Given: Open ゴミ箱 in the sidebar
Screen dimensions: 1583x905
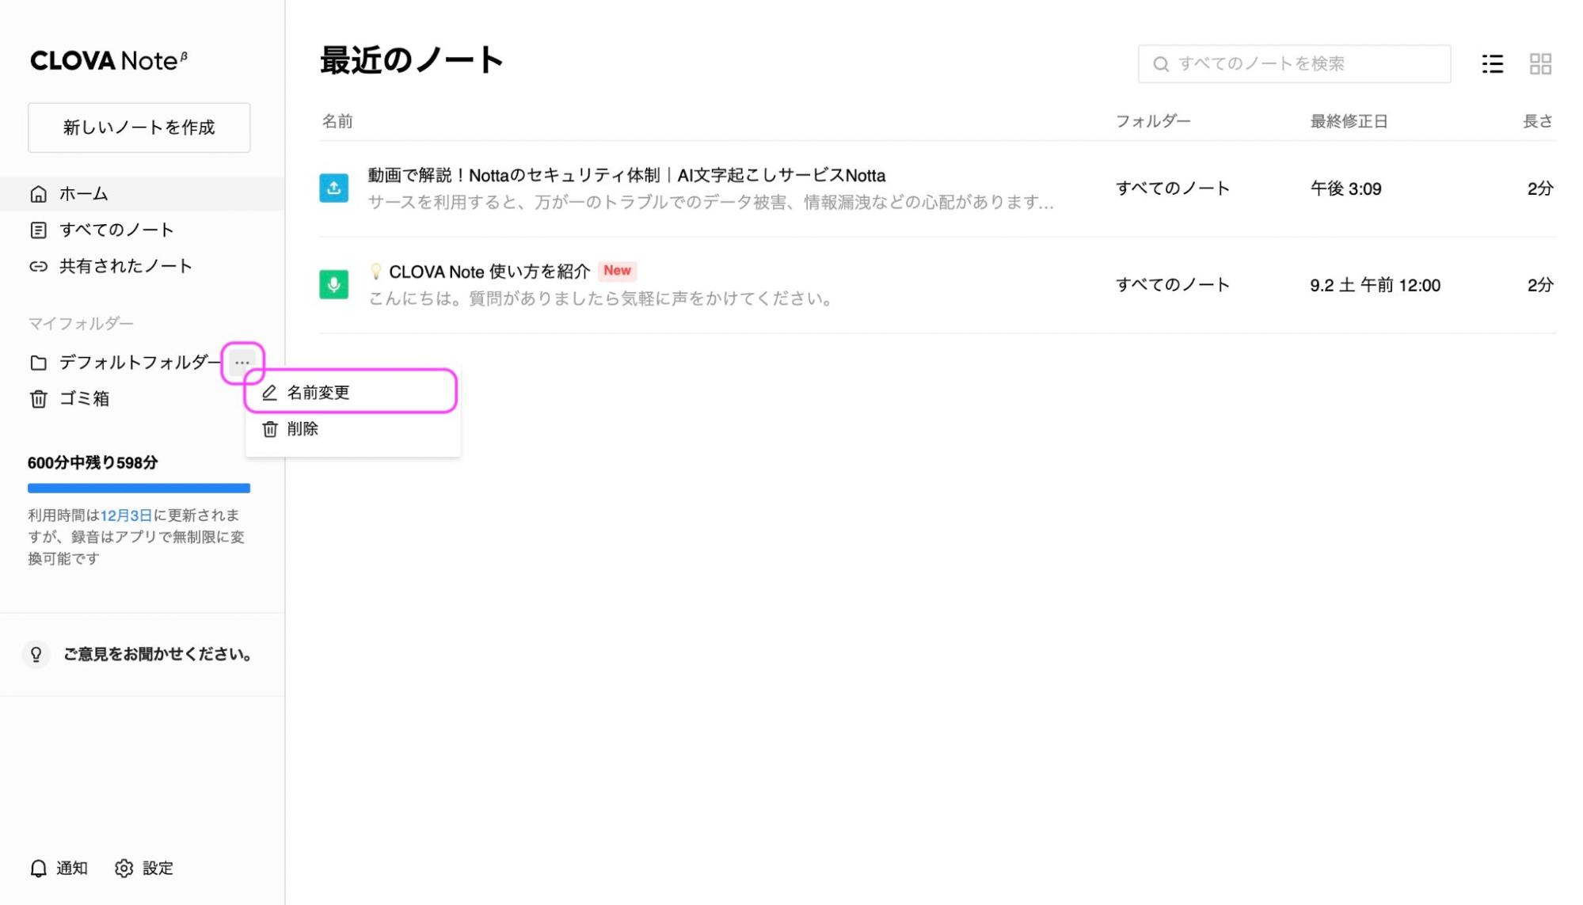Looking at the screenshot, I should tap(85, 398).
